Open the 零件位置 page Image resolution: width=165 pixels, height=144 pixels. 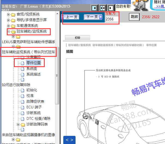click(34, 63)
